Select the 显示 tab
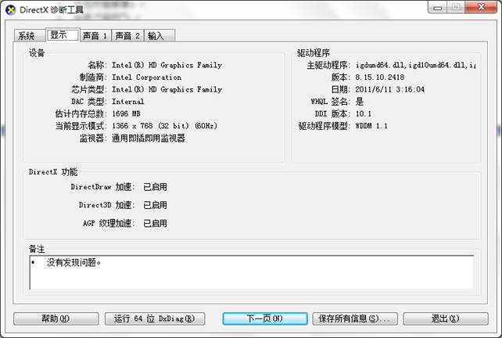The width and height of the screenshot is (502, 338). [x=63, y=34]
